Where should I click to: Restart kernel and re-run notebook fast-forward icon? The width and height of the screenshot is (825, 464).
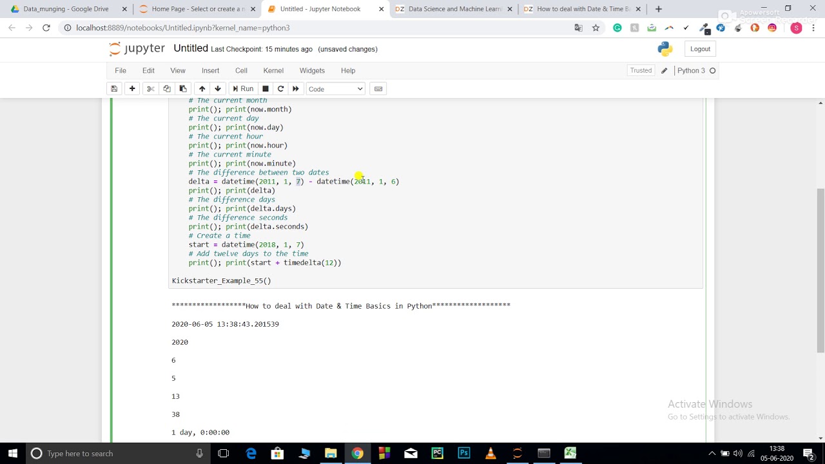coord(296,89)
